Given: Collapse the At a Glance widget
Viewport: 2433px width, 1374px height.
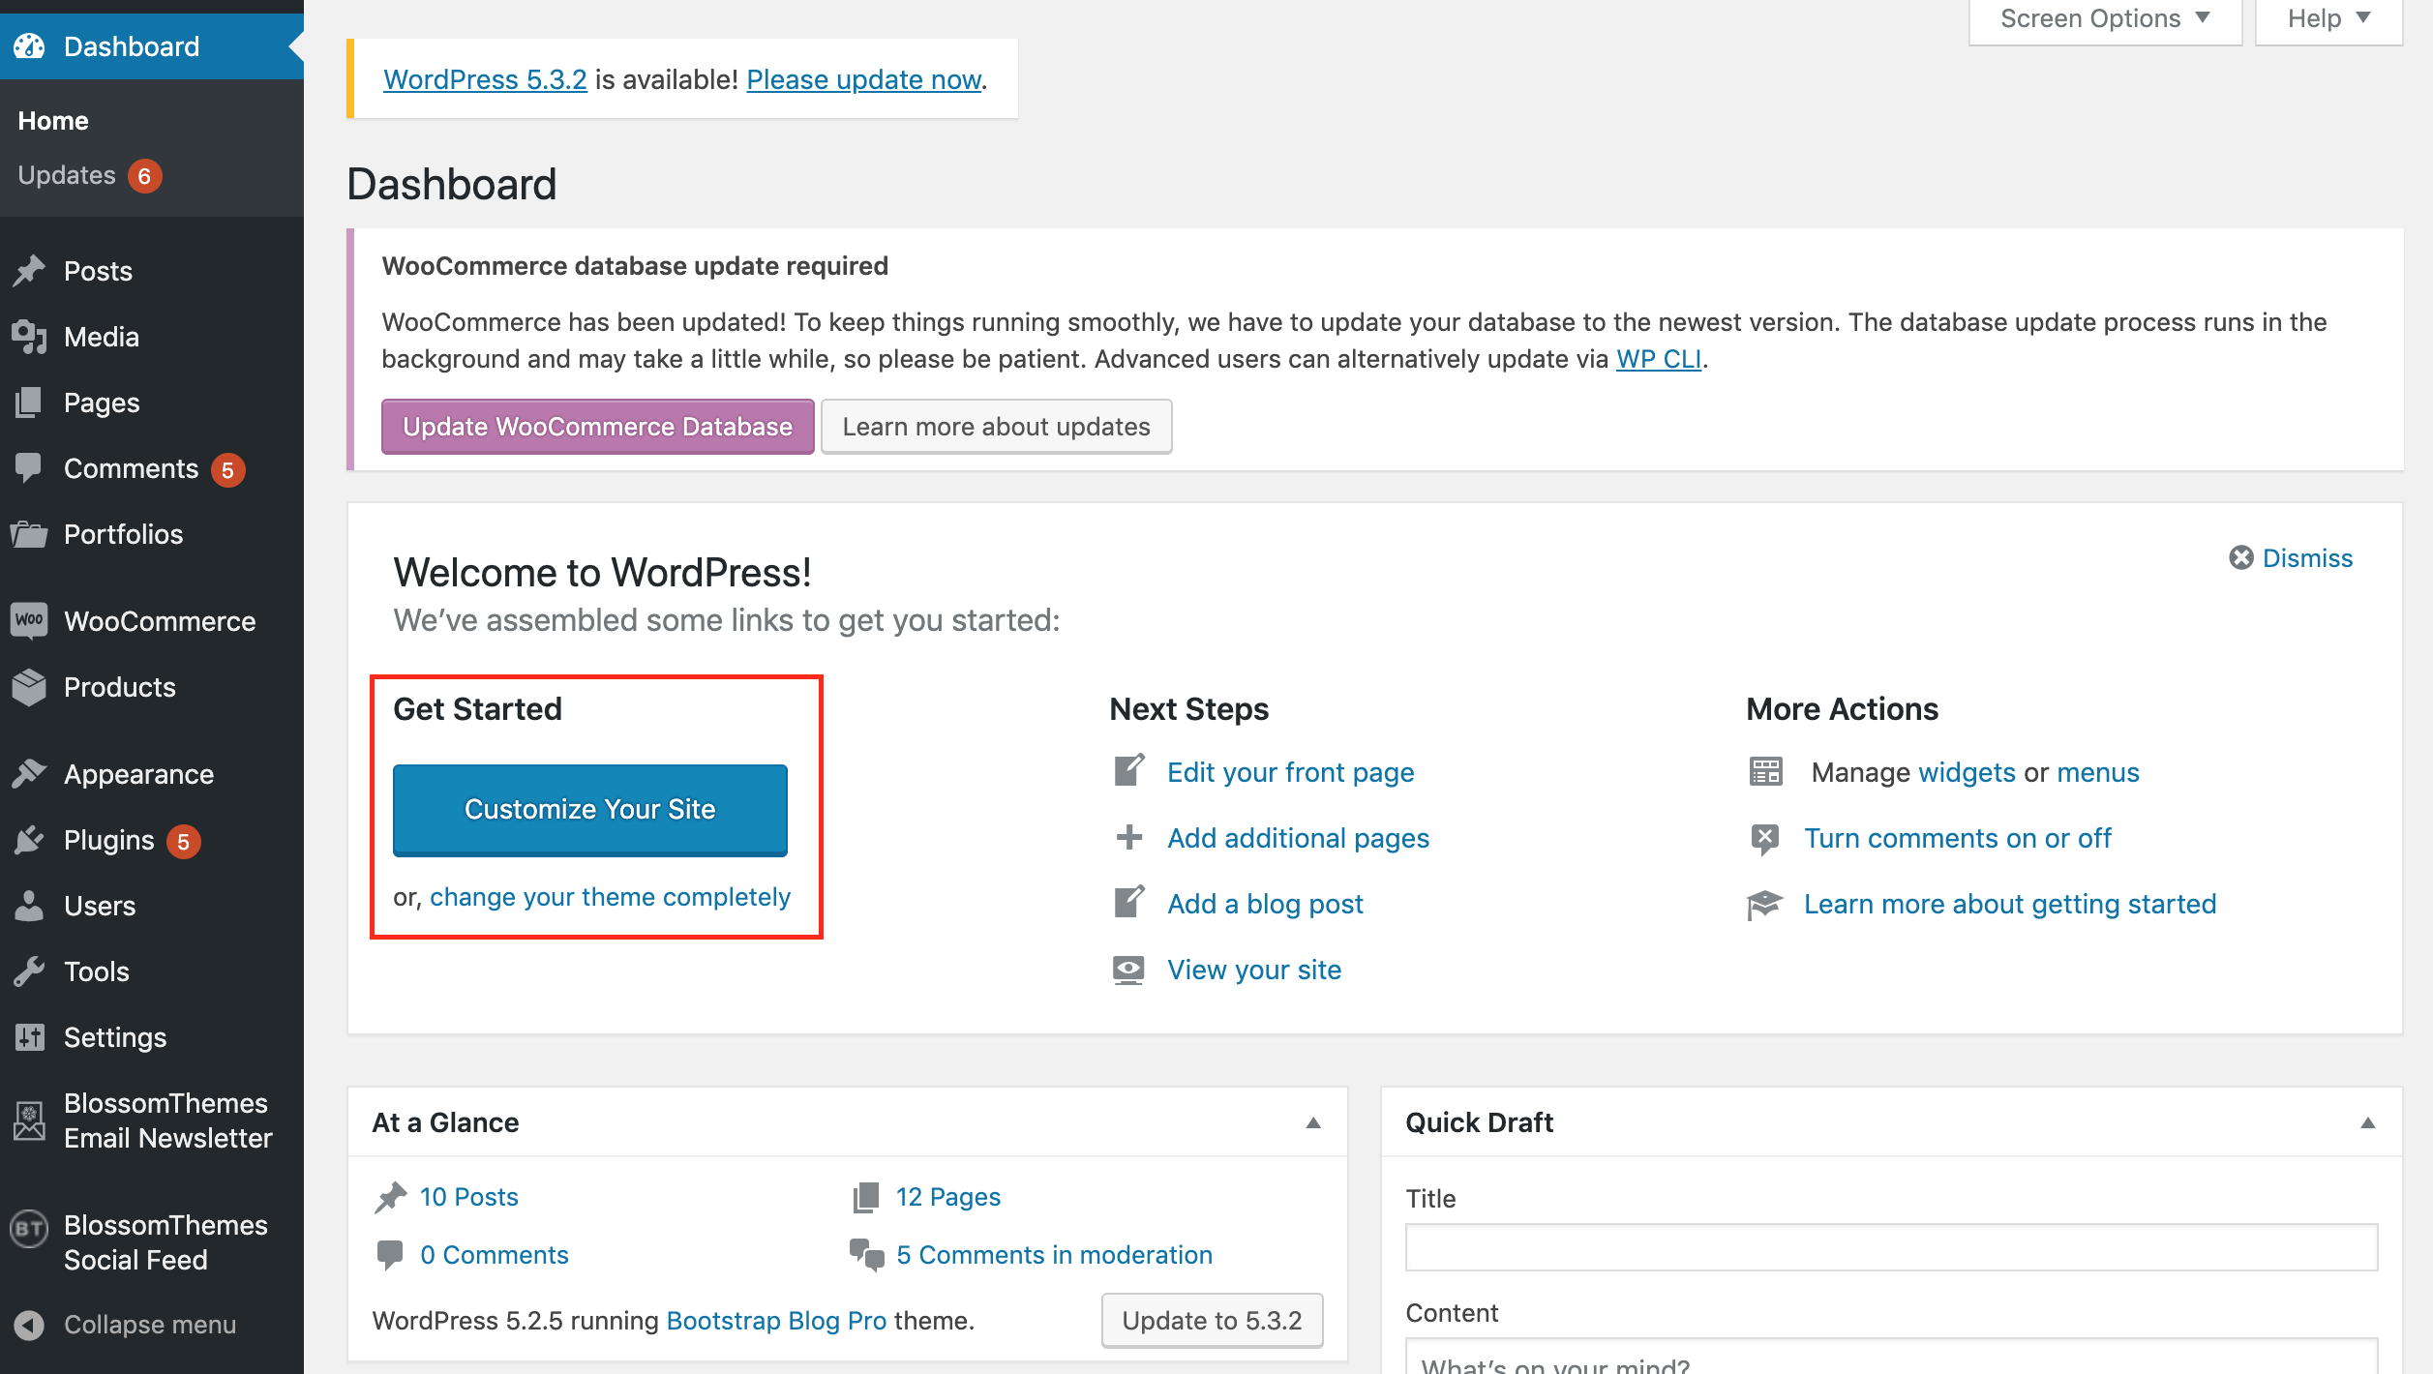Looking at the screenshot, I should (1313, 1122).
